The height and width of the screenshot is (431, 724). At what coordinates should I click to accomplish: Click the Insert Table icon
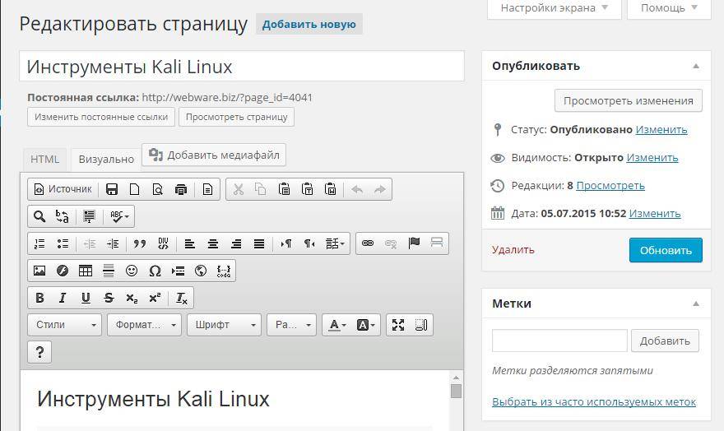point(86,271)
